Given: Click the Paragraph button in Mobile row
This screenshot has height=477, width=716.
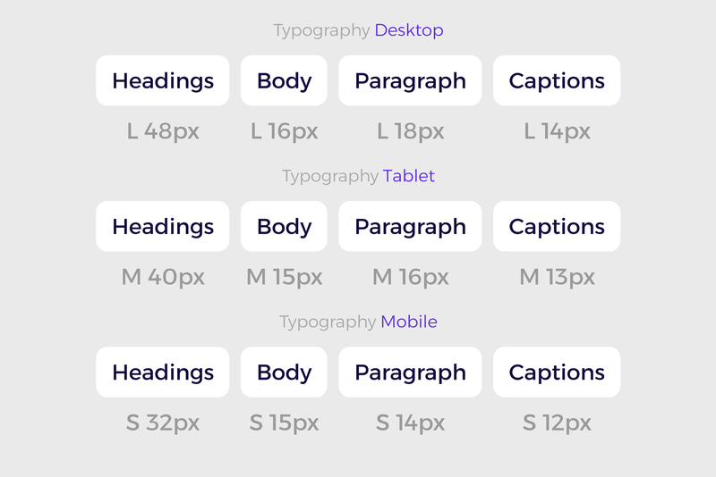Looking at the screenshot, I should pos(410,372).
